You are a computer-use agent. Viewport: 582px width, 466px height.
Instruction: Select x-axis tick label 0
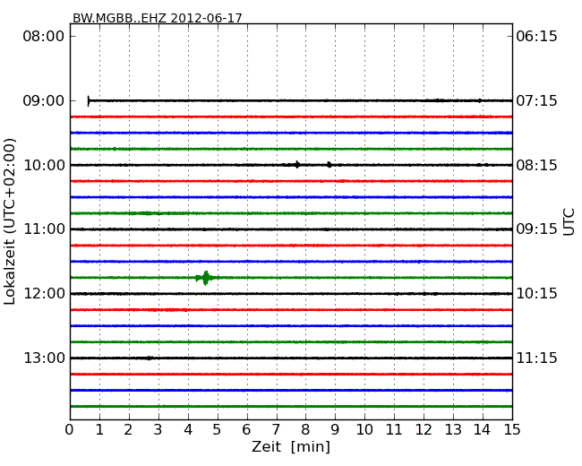click(x=70, y=430)
